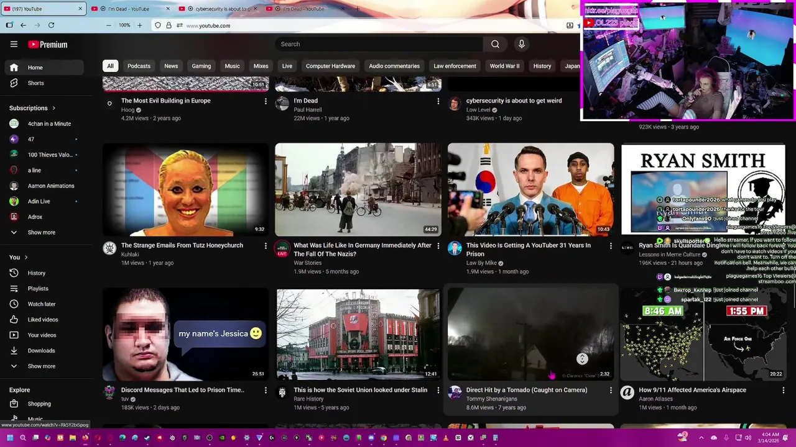Open more options for I'm Dead video
The image size is (796, 447).
[x=438, y=101]
